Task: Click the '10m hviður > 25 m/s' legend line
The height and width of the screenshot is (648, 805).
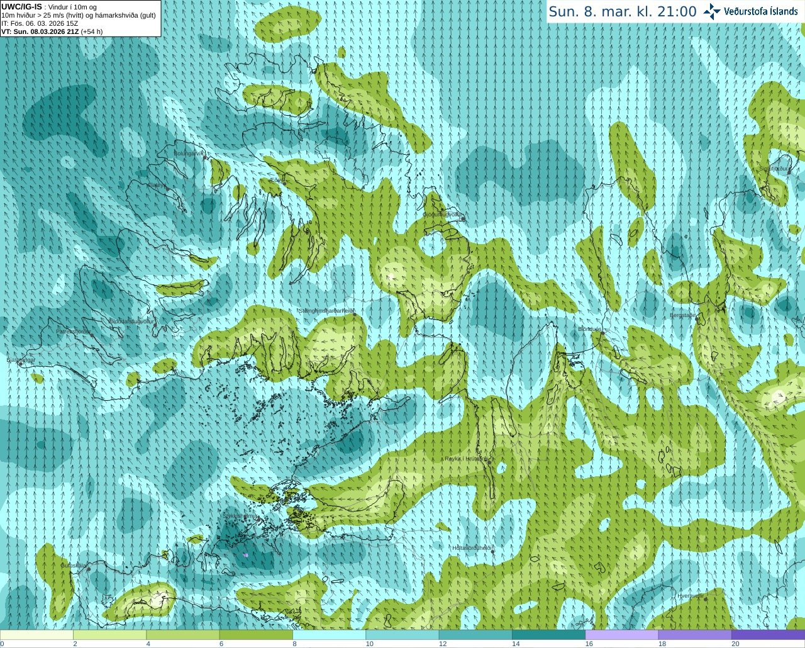Action: click(79, 15)
